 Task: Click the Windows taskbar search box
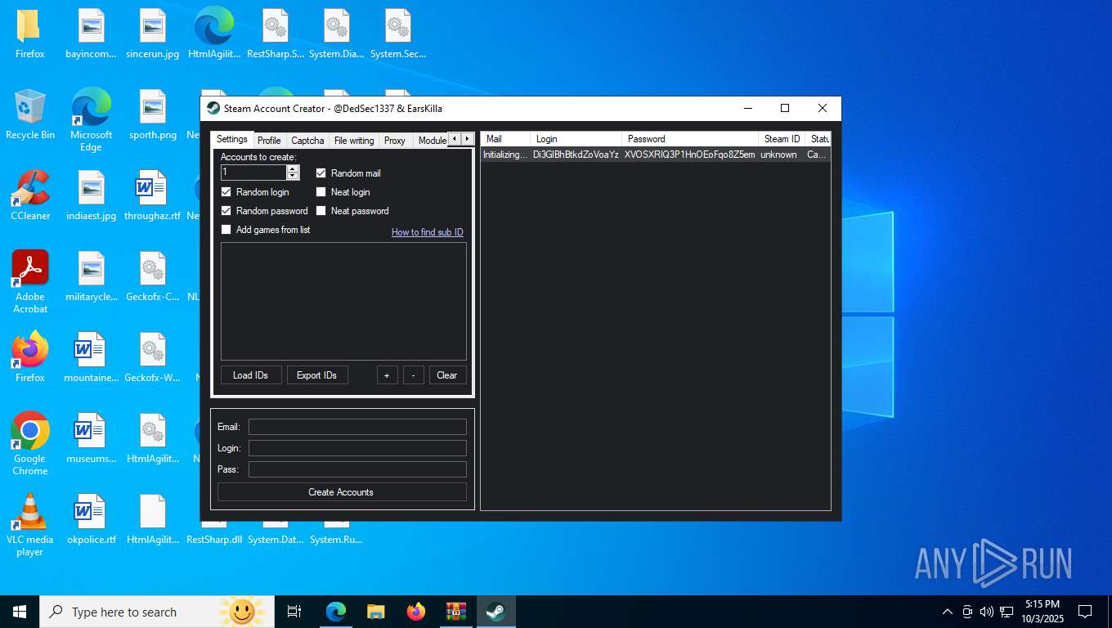coord(157,612)
